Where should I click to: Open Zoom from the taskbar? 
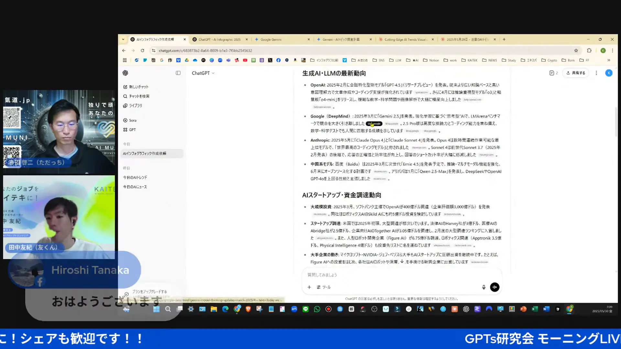pos(294,309)
